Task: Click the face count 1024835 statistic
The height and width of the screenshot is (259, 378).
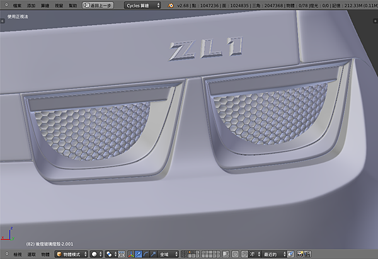Action: 239,5
